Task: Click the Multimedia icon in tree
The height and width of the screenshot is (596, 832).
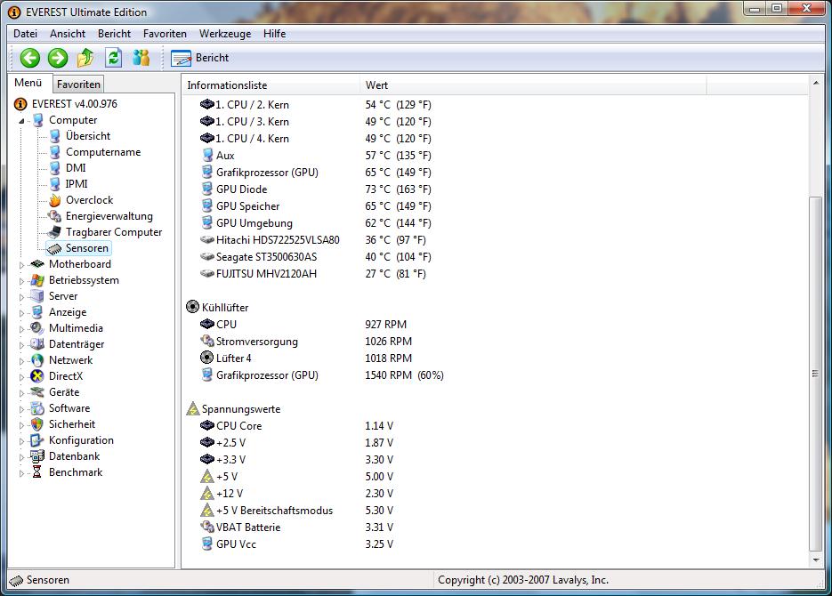Action: (37, 328)
